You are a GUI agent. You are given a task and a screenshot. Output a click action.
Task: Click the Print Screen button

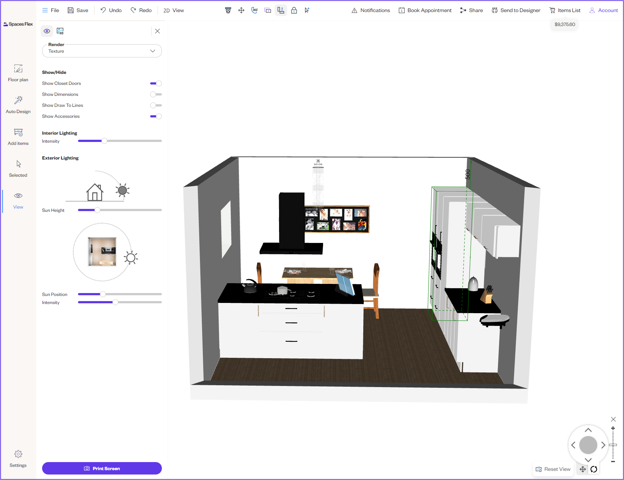pyautogui.click(x=102, y=468)
